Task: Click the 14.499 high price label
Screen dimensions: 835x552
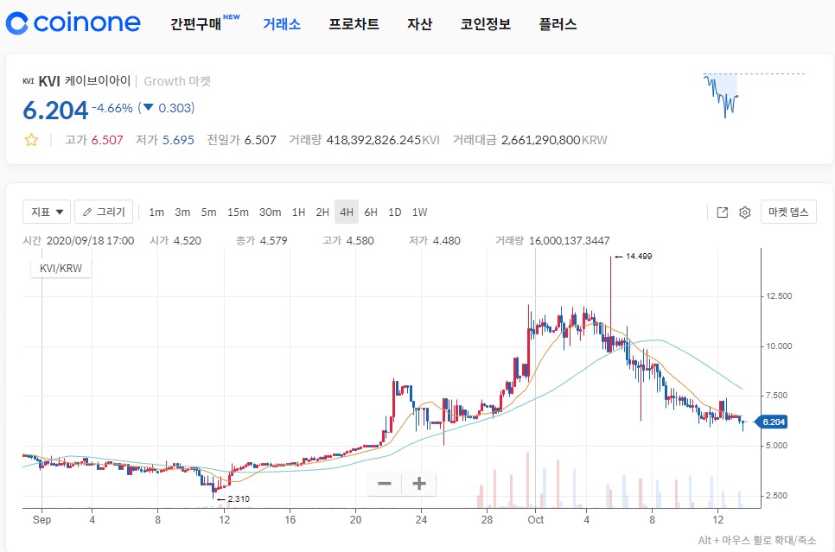Action: [x=639, y=257]
